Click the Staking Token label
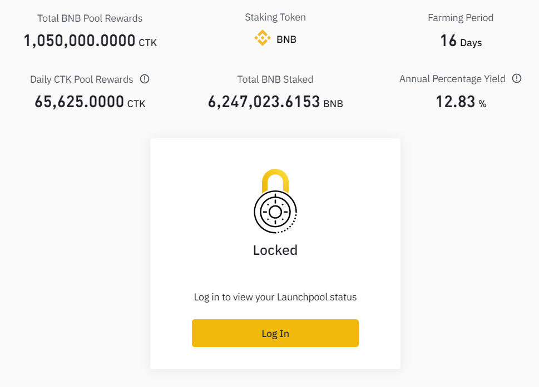Image resolution: width=539 pixels, height=387 pixels. point(275,17)
